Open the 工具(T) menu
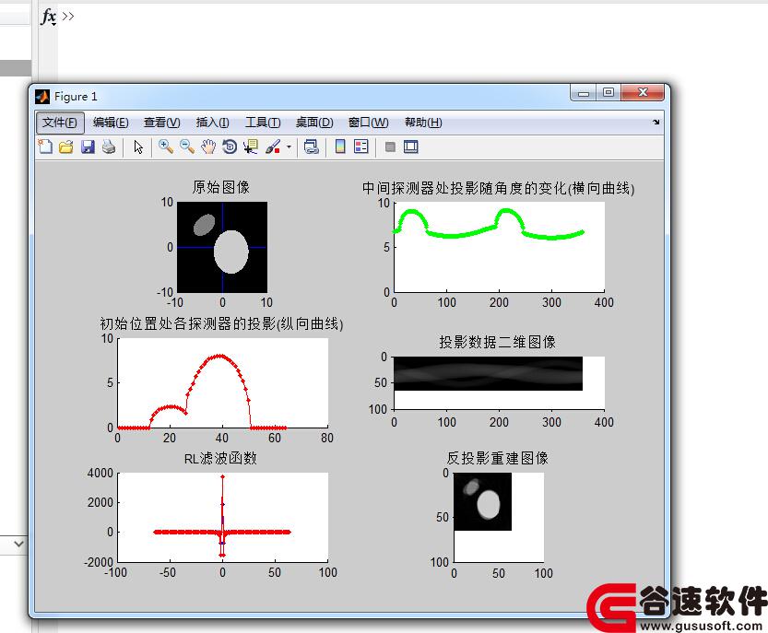This screenshot has width=768, height=633. pos(263,122)
